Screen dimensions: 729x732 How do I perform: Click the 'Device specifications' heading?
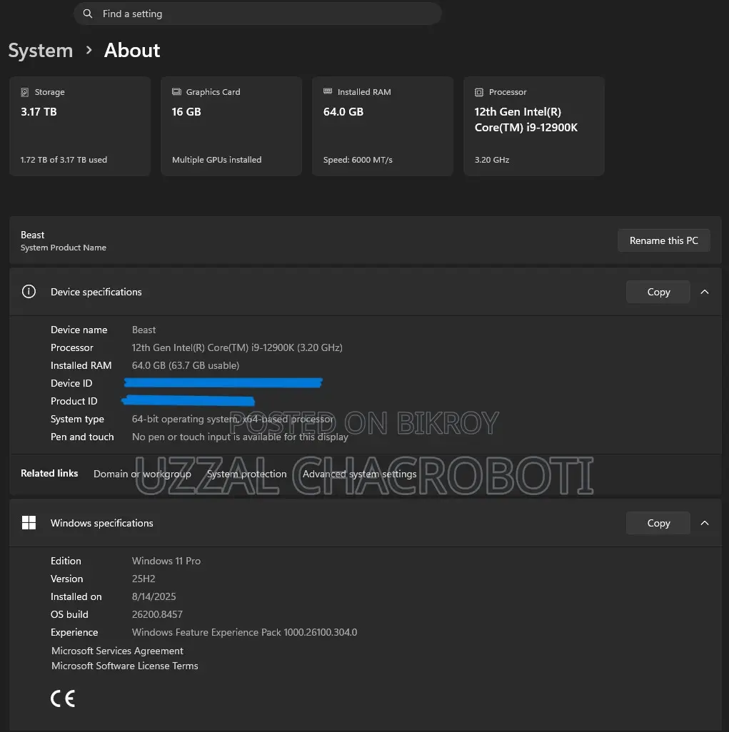(96, 292)
